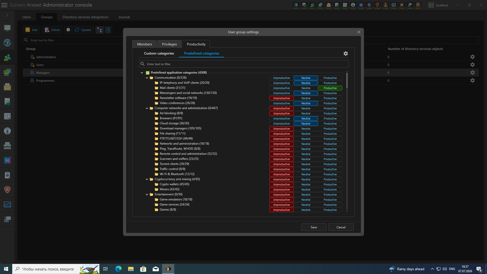Select Messengers and social networks row
487x274 pixels.
click(188, 93)
